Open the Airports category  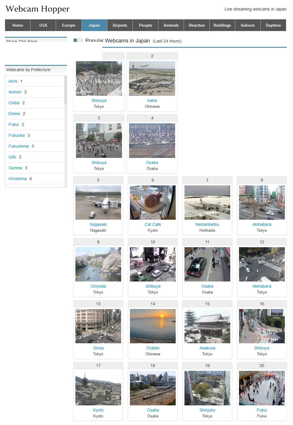pos(120,25)
